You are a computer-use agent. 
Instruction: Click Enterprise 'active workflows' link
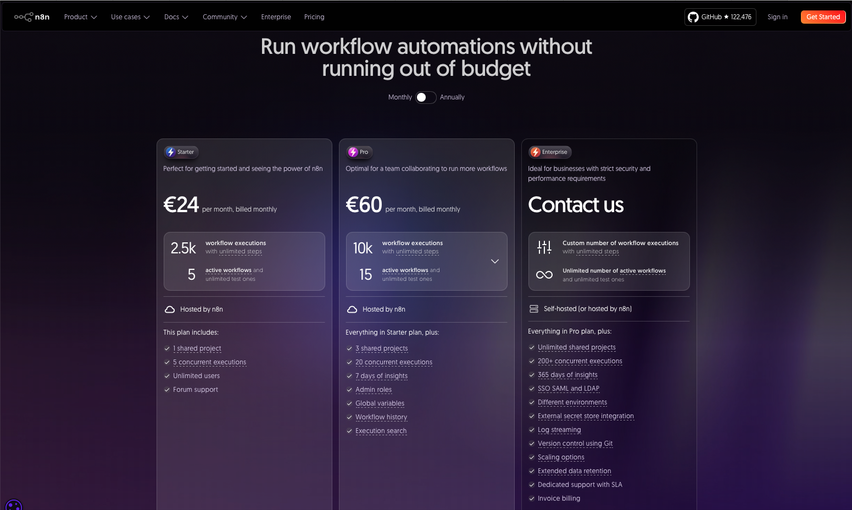click(643, 271)
